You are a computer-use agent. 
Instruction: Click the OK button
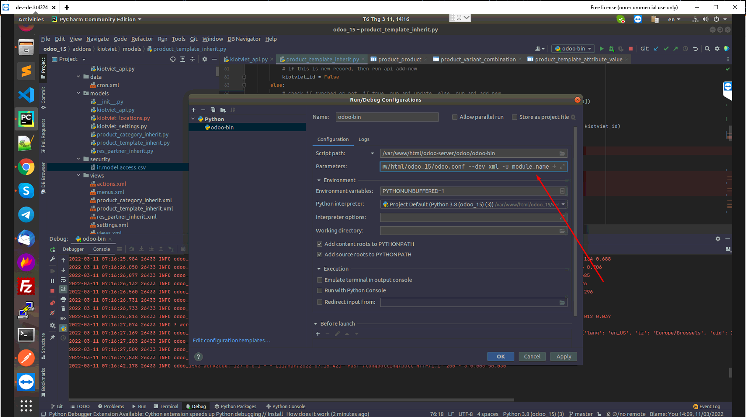pyautogui.click(x=501, y=357)
